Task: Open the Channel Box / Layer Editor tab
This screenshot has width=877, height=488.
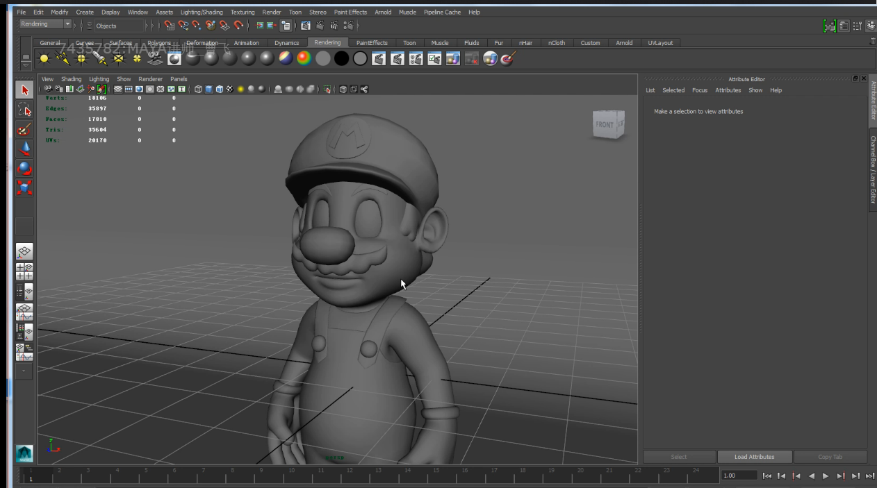Action: pos(873,170)
